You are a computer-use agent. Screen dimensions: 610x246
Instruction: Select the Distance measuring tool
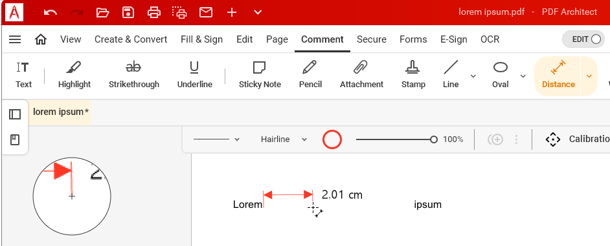558,76
